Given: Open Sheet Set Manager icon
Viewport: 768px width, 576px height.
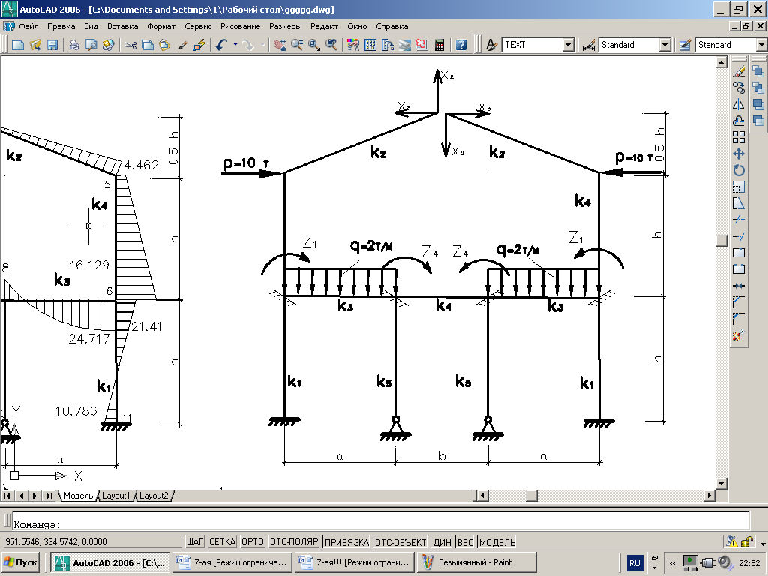Looking at the screenshot, I should pyautogui.click(x=404, y=45).
